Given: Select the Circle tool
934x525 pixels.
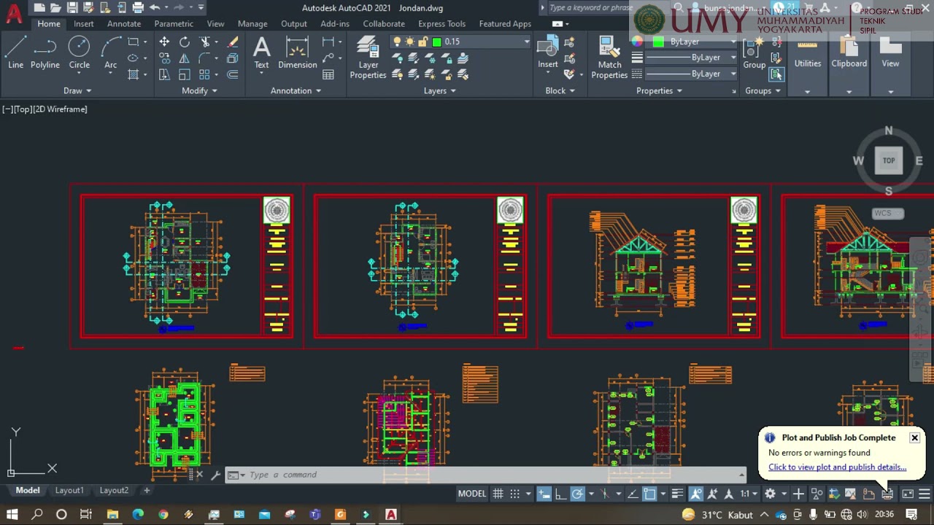Looking at the screenshot, I should (79, 53).
